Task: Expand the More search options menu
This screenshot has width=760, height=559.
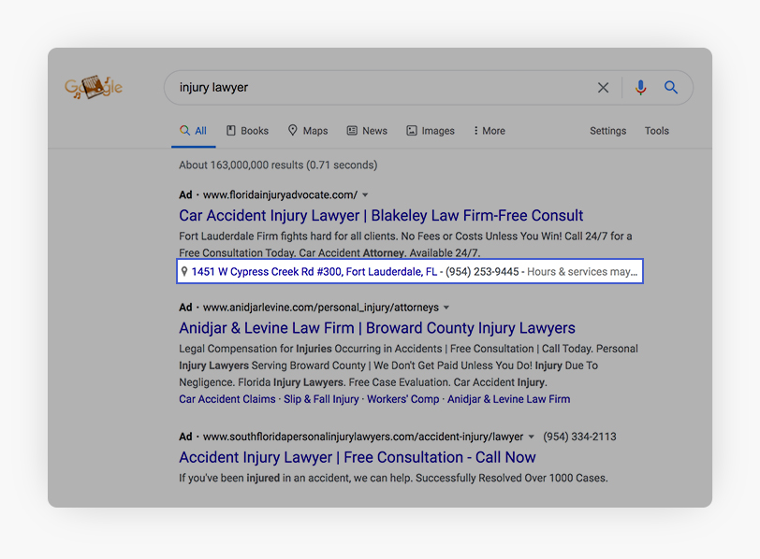Action: click(x=489, y=131)
